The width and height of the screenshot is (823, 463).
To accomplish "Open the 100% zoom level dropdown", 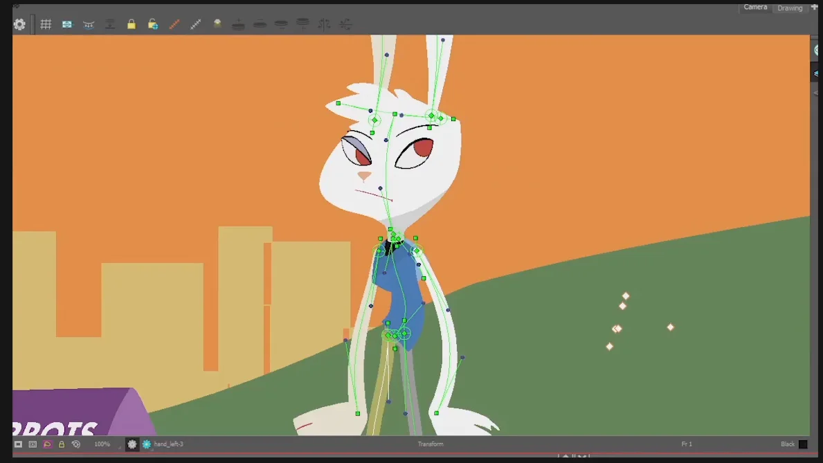I will coord(102,444).
